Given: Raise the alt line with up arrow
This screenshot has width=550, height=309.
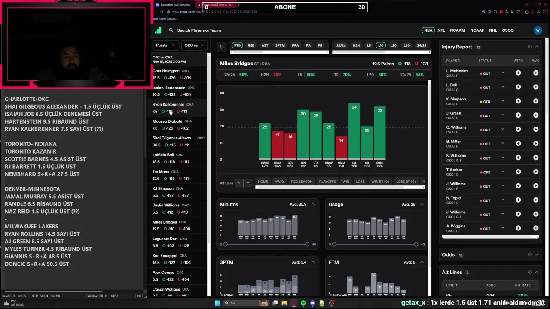Looking at the screenshot, I should click(239, 183).
